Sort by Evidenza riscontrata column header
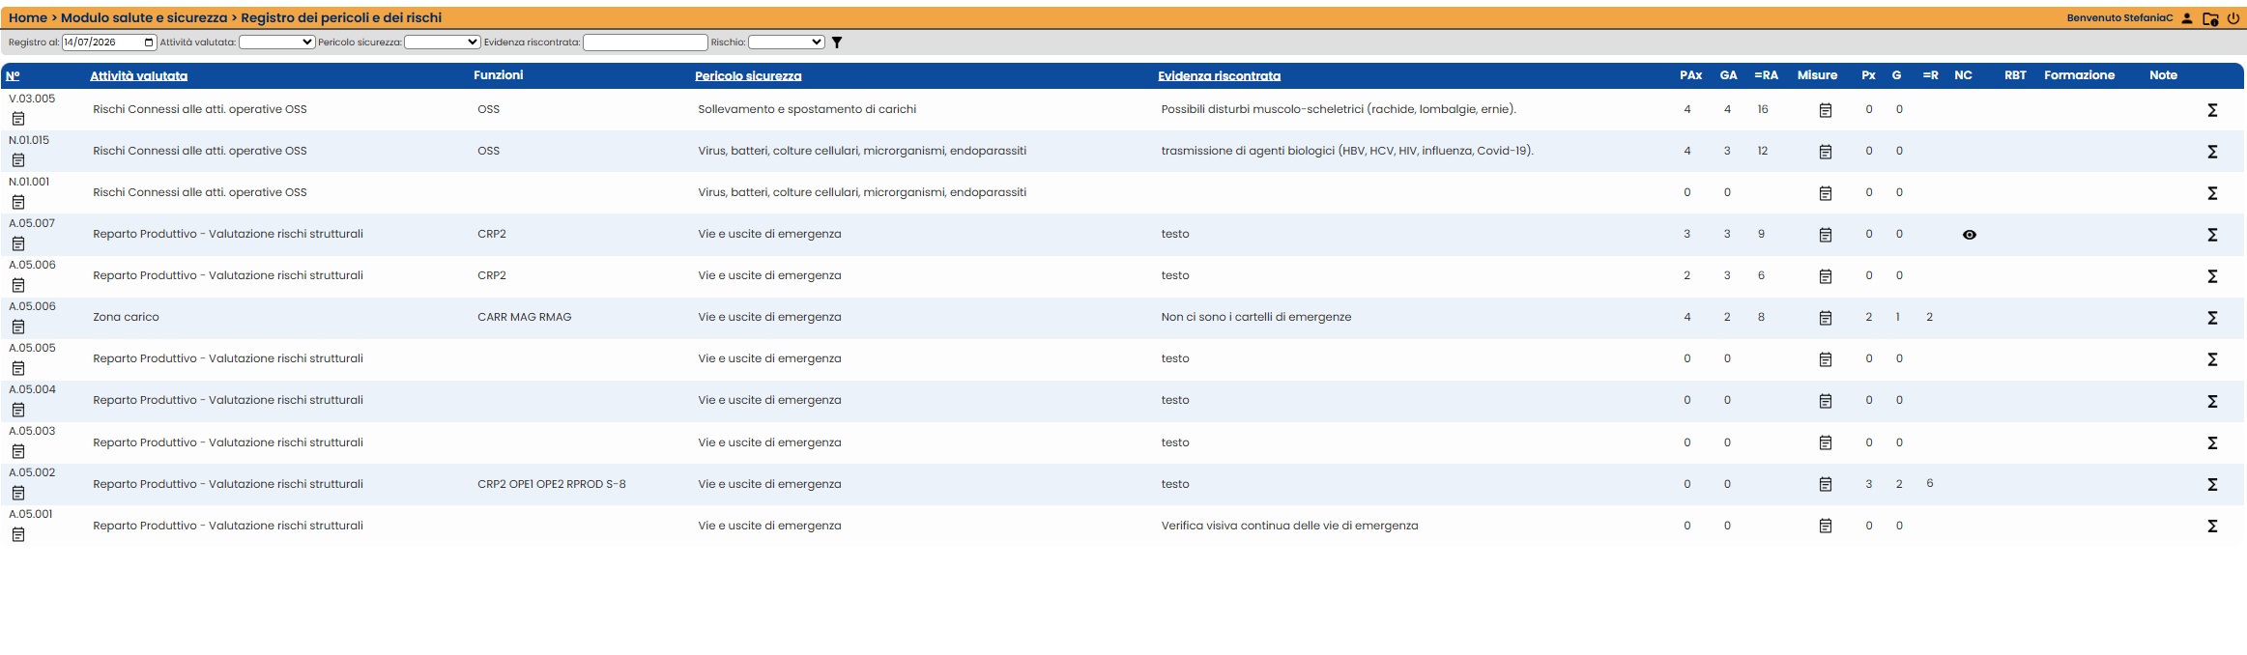 (1219, 75)
